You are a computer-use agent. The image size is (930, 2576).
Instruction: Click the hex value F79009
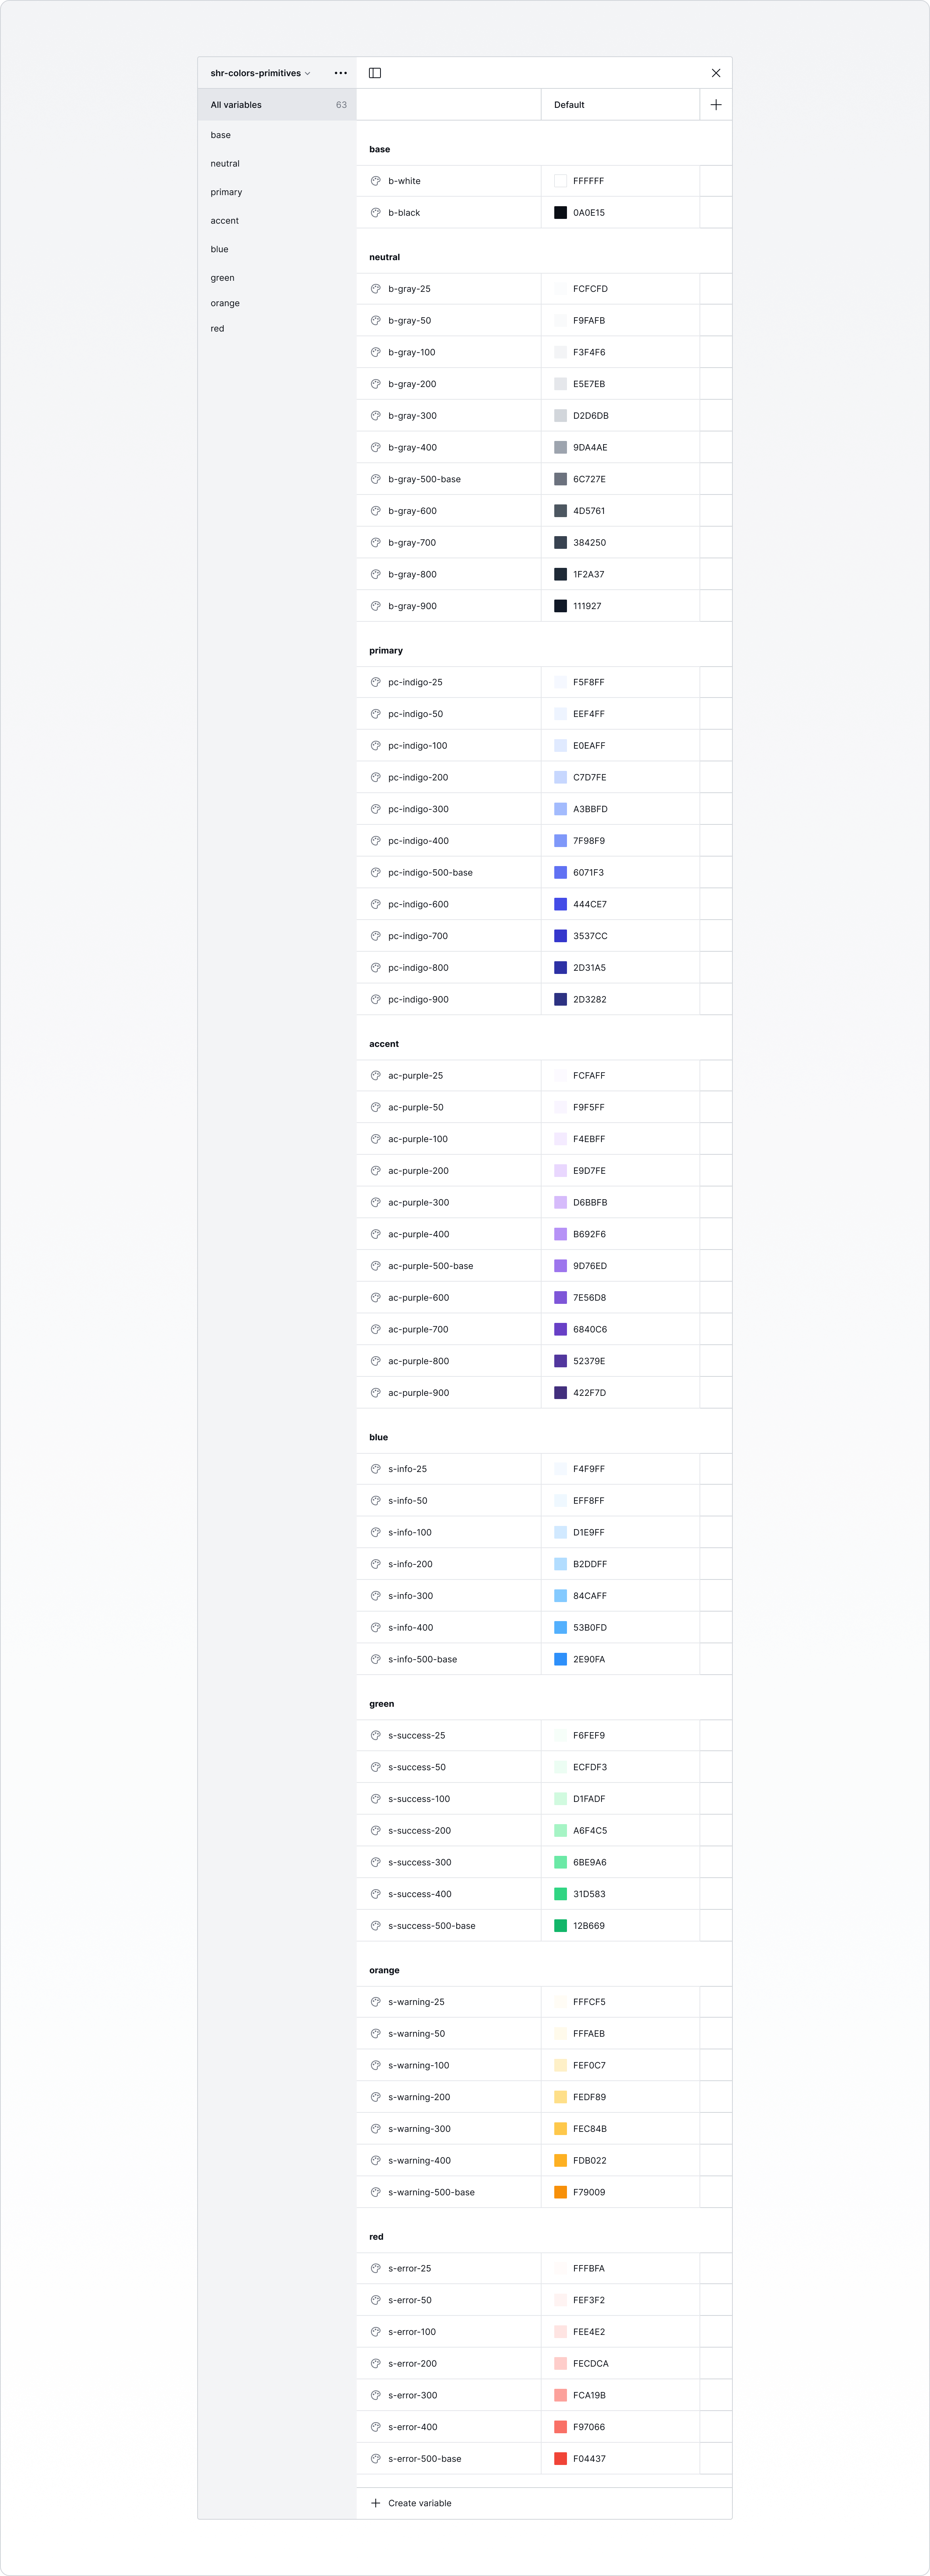589,2192
